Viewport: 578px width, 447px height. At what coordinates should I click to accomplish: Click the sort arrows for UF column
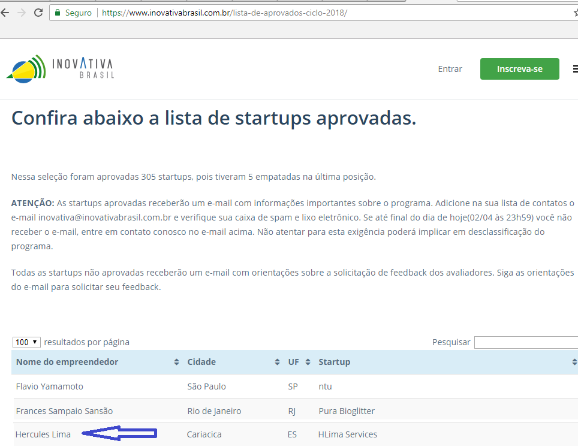coord(308,362)
